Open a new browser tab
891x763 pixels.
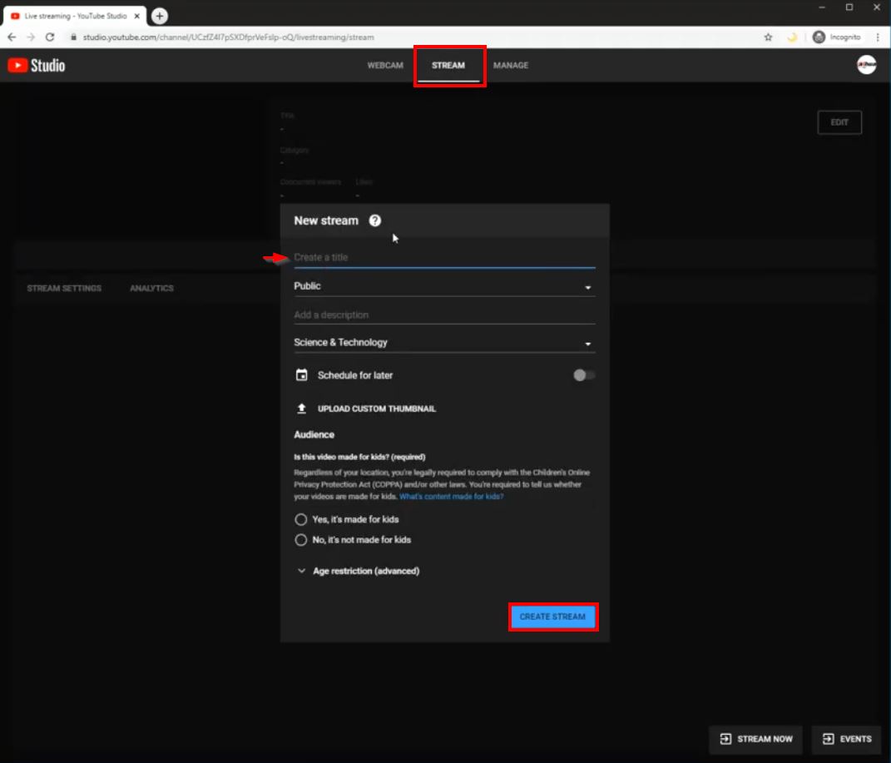(x=160, y=16)
